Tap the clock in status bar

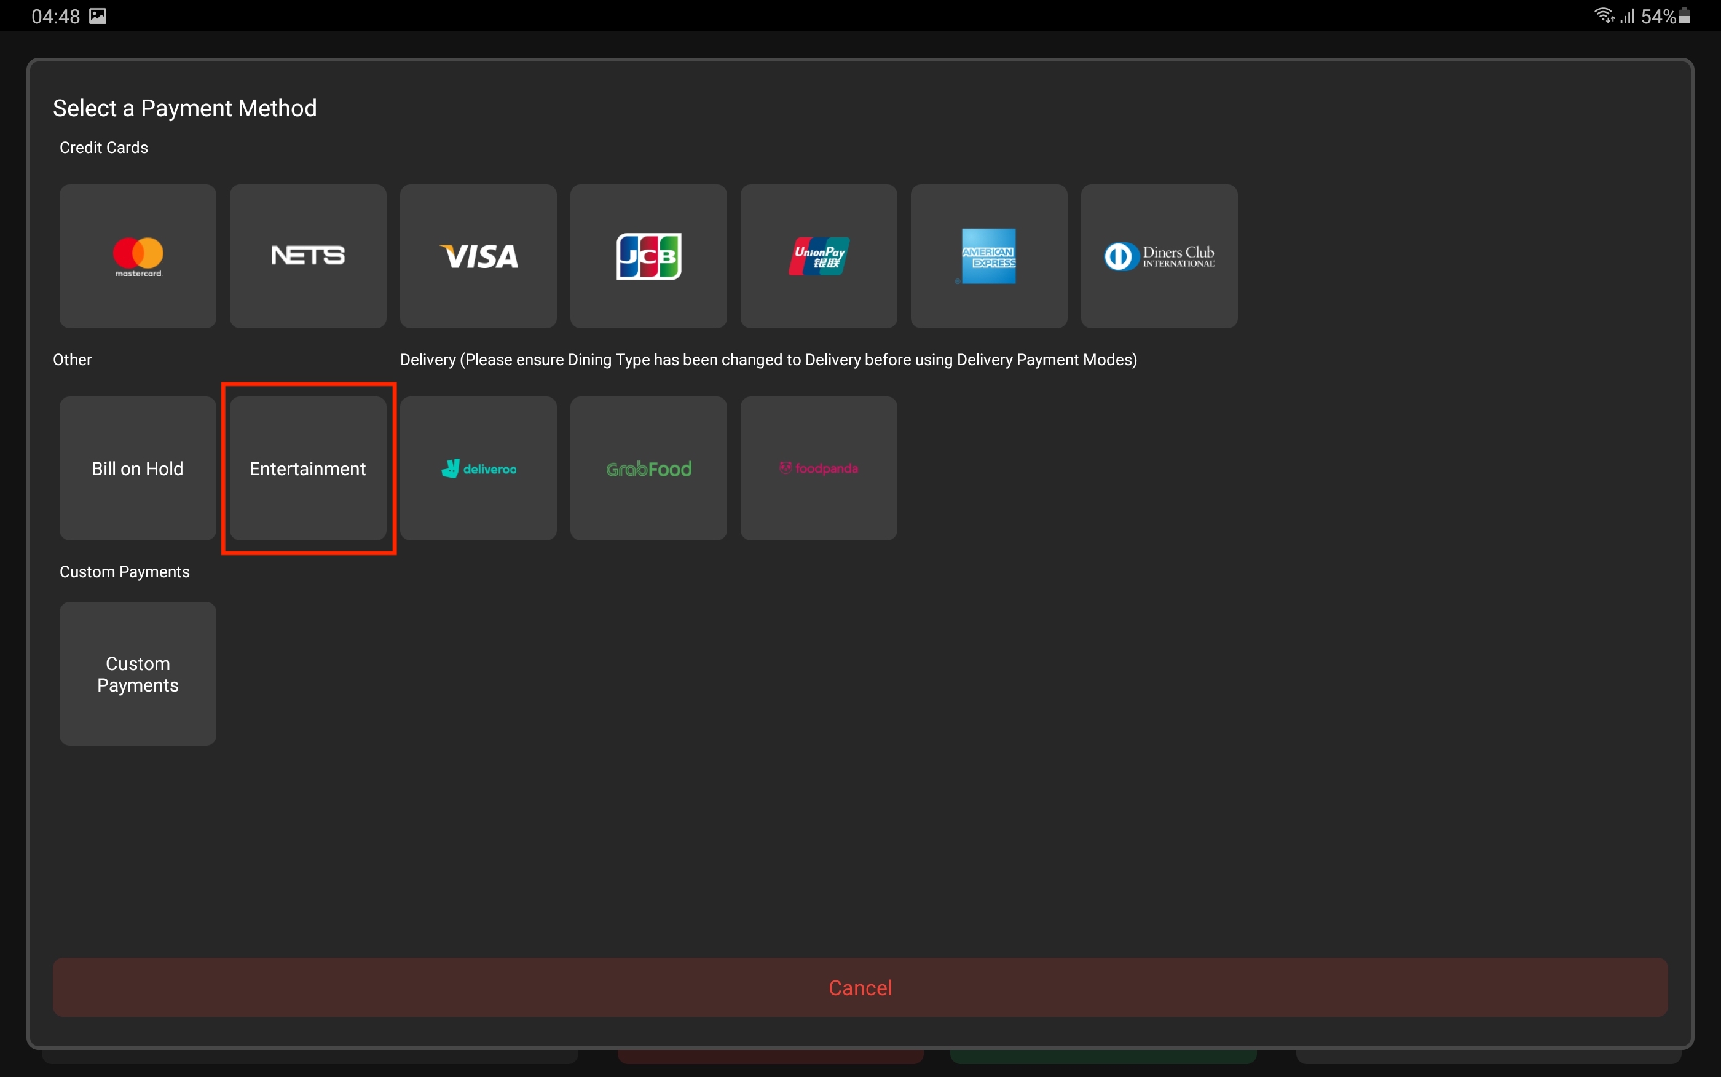[x=55, y=17]
